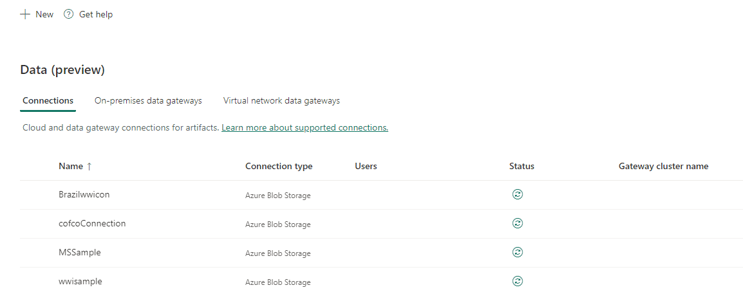The width and height of the screenshot is (743, 292).
Task: Click the status refresh icon for wwisample
Action: 518,281
